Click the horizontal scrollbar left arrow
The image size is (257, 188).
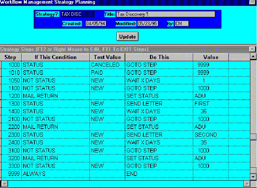pos(4,184)
